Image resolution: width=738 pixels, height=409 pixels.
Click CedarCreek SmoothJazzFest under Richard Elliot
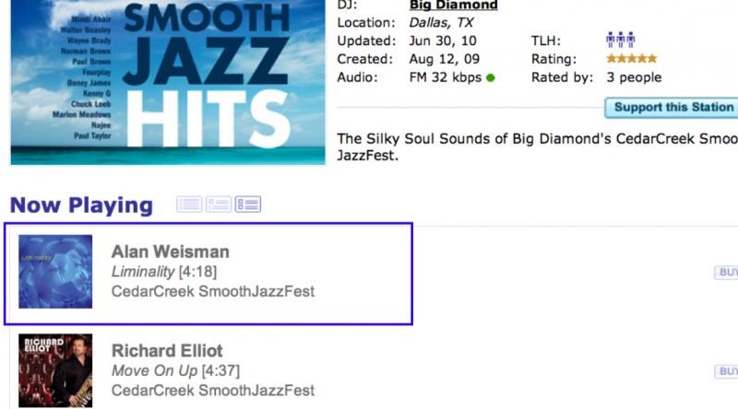[213, 391]
